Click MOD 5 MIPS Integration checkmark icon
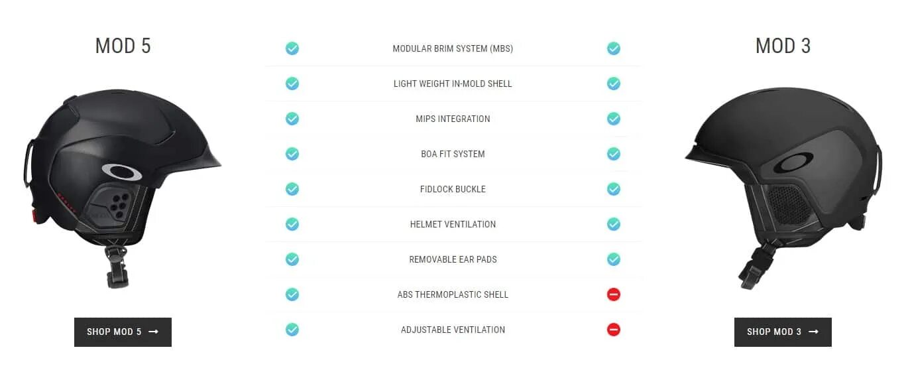 [292, 119]
